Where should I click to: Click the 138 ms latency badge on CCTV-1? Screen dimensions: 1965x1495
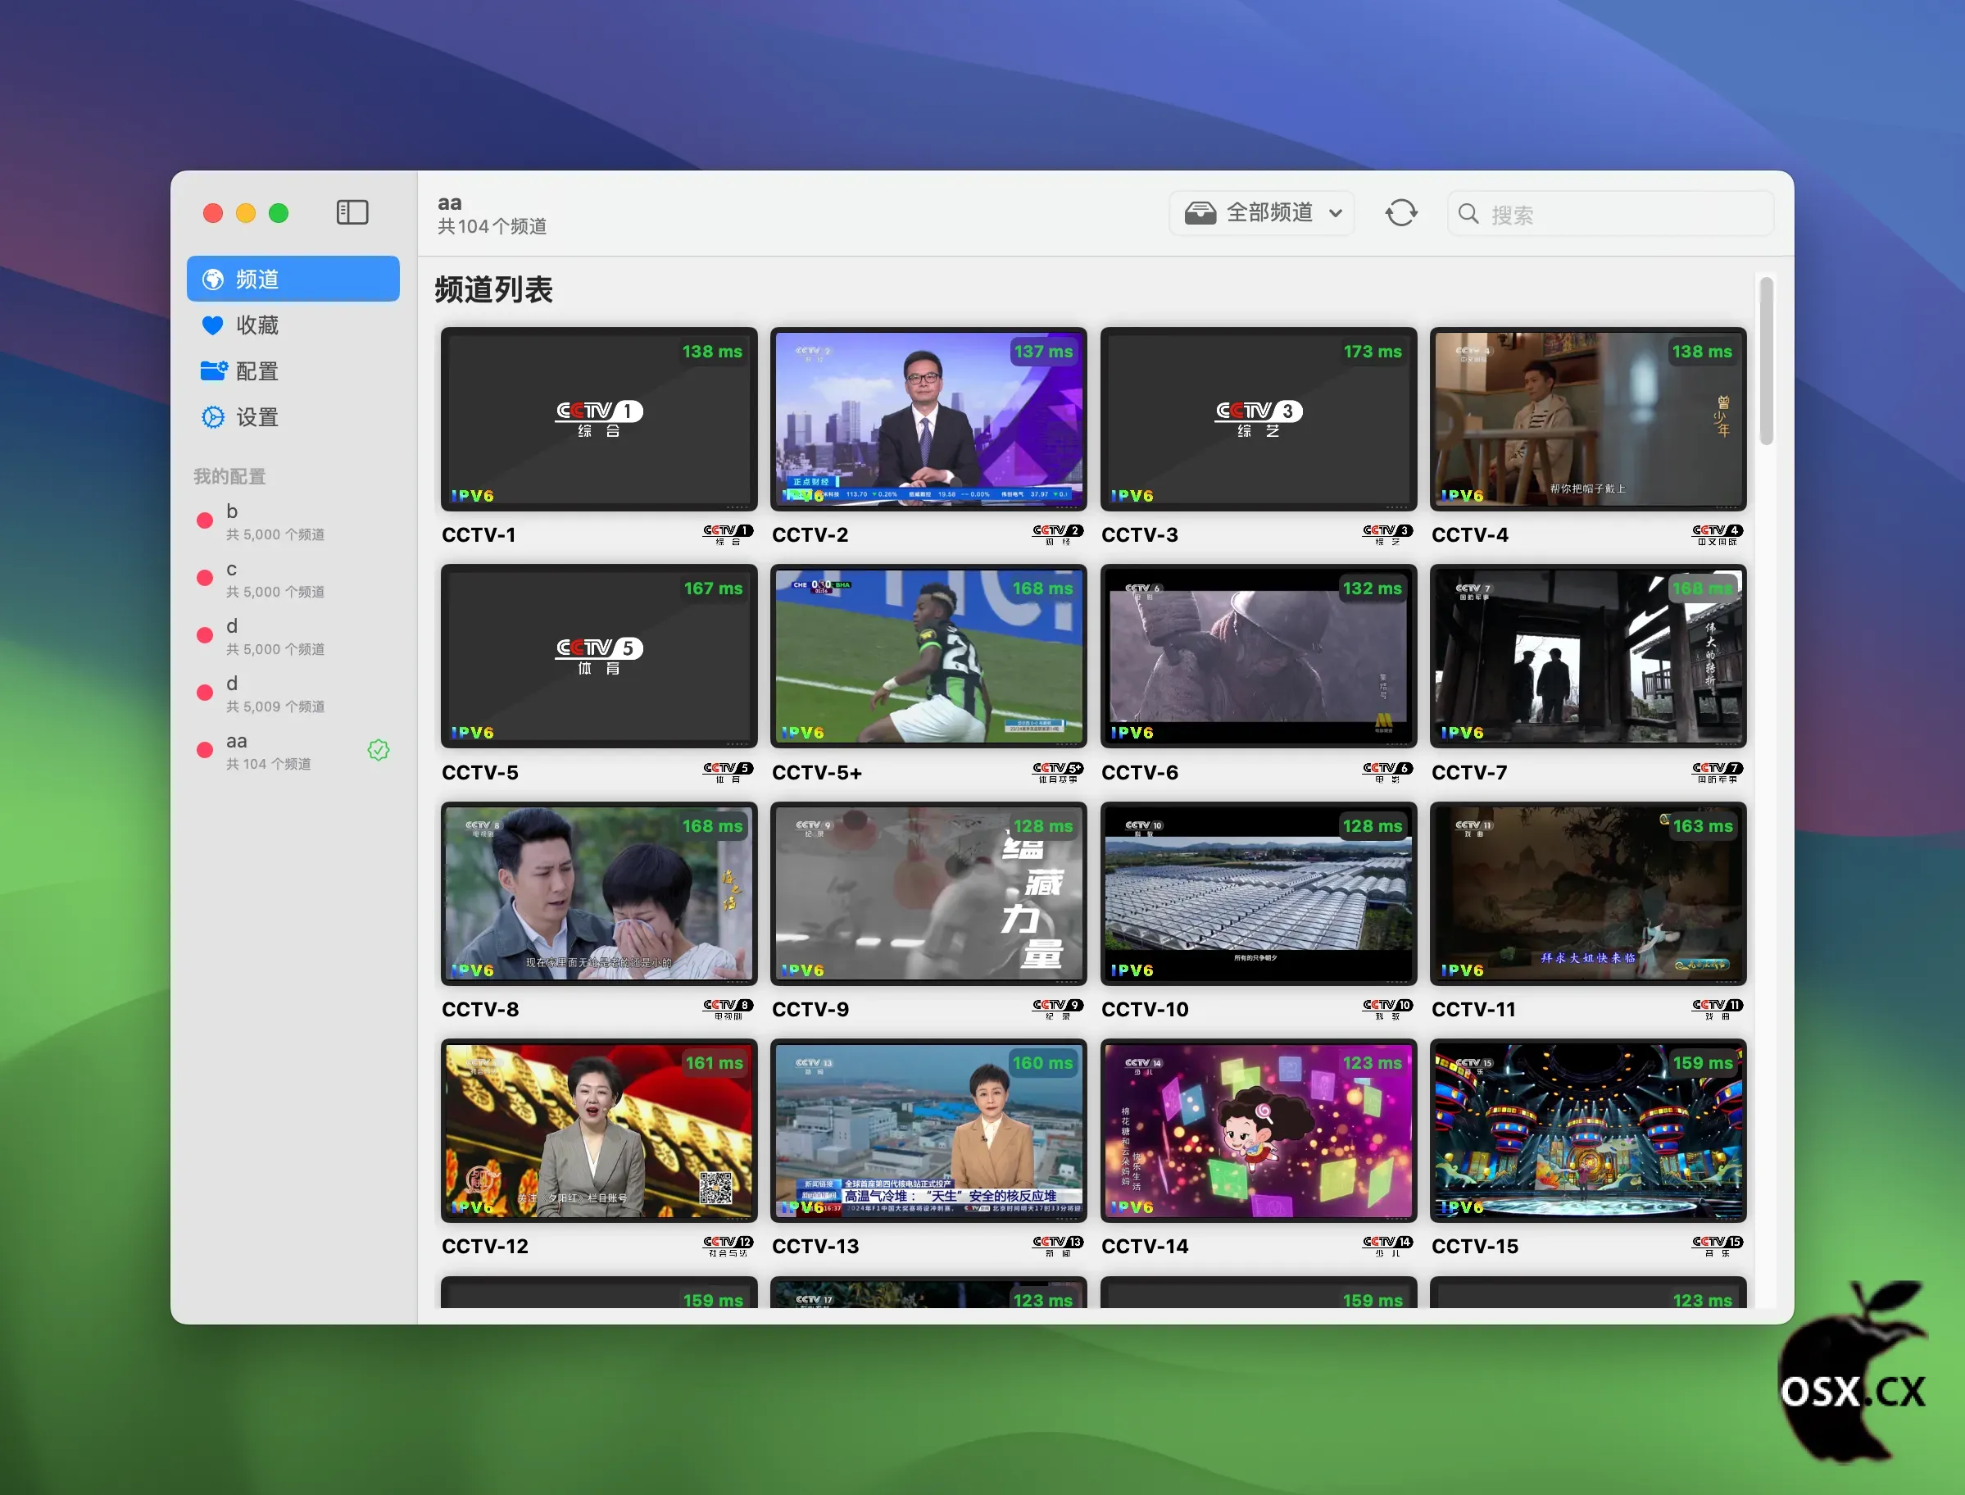(x=713, y=352)
